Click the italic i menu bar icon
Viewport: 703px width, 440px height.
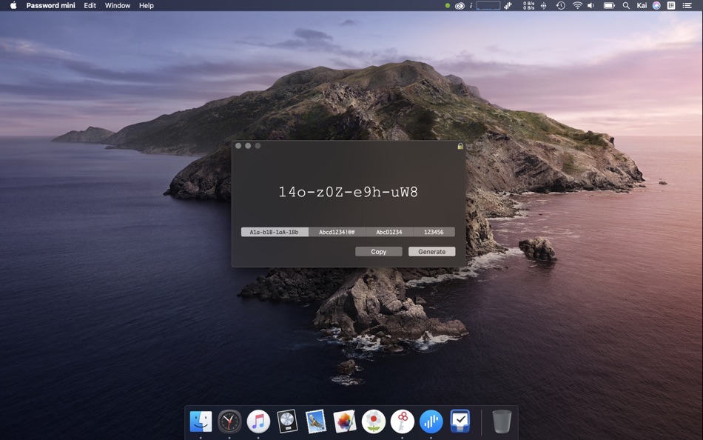pos(471,6)
